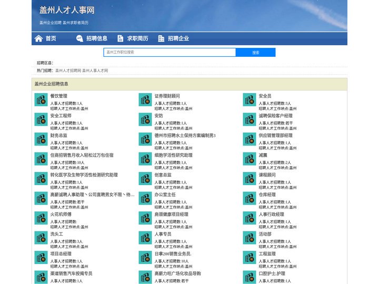Open the 财务总监 job listing
The width and height of the screenshot is (379, 284).
pyautogui.click(x=59, y=136)
